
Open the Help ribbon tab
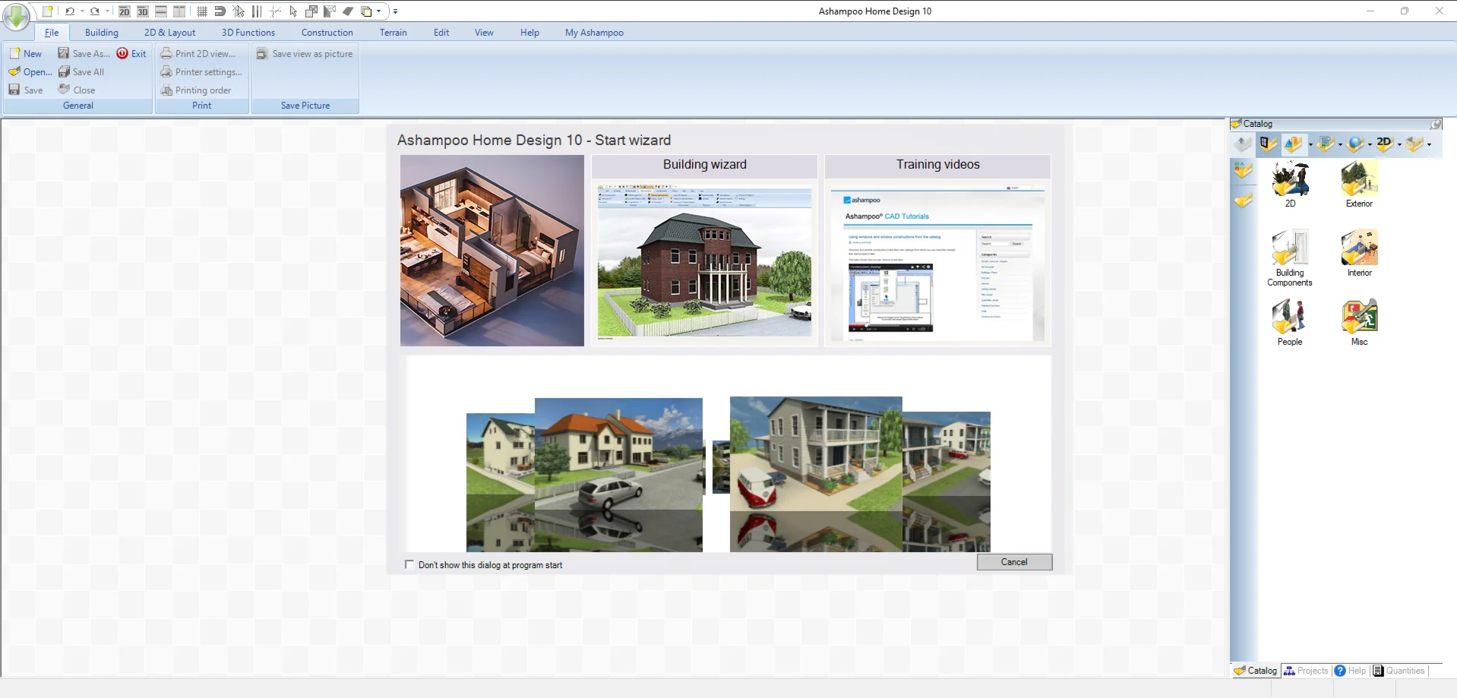coord(529,33)
